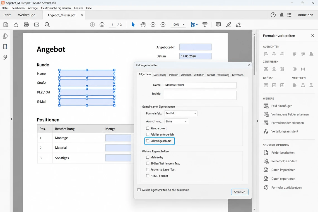318x212 pixels.
Task: Switch to the Darstellung tab
Action: (160, 75)
